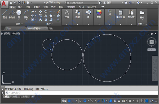Viewport: 159px width, 104px height.
Task: Open the Start (开始) file tab
Action: (x=8, y=29)
